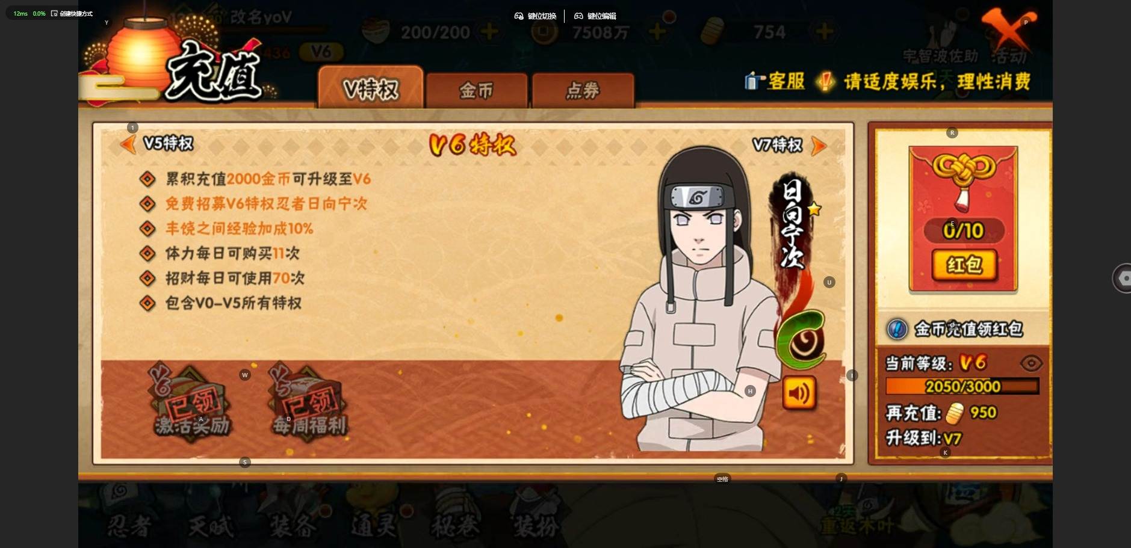Open the 每周福利 weekly reward icon
Screen dimensions: 1131x548
click(x=309, y=401)
